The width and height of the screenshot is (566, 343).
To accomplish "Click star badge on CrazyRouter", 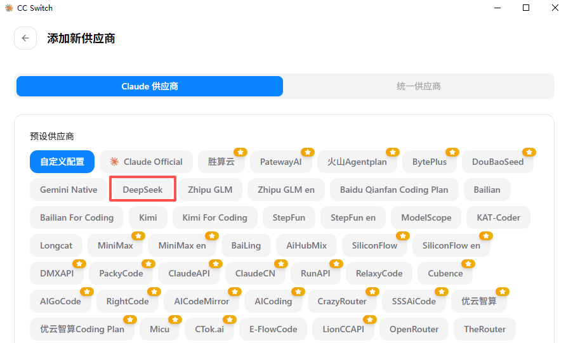I will click(x=372, y=292).
